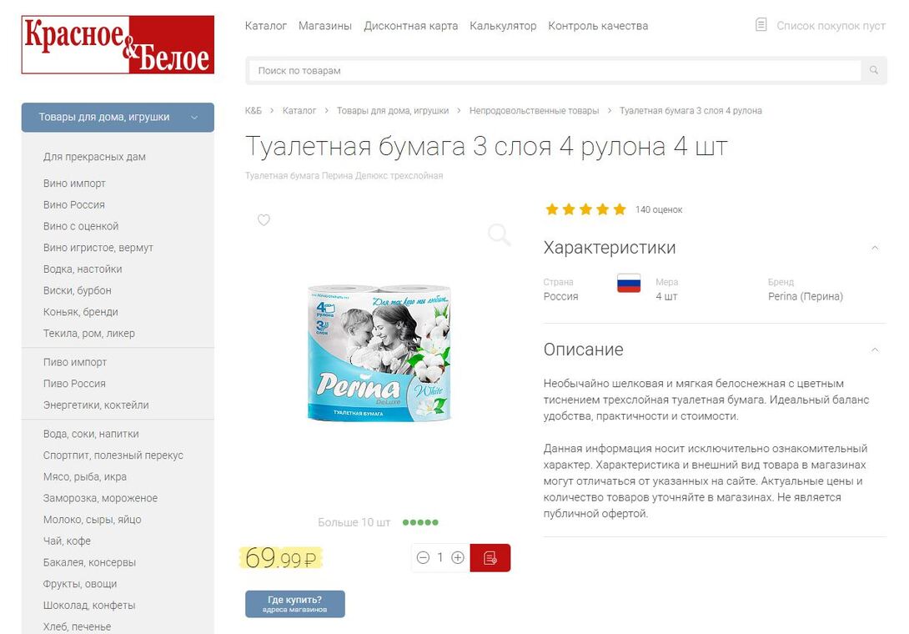Open the Каталог menu item

pyautogui.click(x=265, y=26)
